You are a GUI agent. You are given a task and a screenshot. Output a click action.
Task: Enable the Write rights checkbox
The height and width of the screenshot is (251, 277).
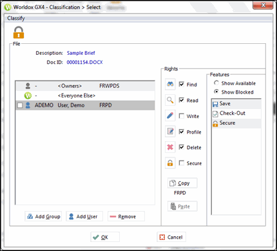[182, 116]
